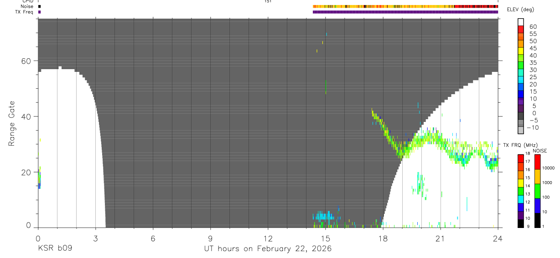Click the purple square beside "TX Freq" label
The image size is (560, 258).
coord(39,12)
